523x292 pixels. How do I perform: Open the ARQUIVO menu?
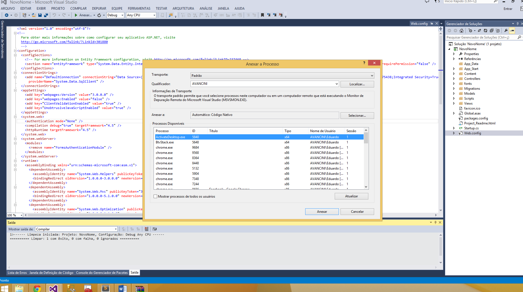pos(8,9)
